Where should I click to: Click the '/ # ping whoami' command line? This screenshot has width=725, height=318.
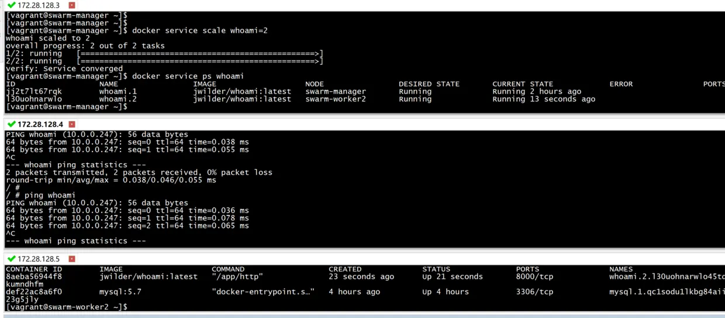(41, 195)
